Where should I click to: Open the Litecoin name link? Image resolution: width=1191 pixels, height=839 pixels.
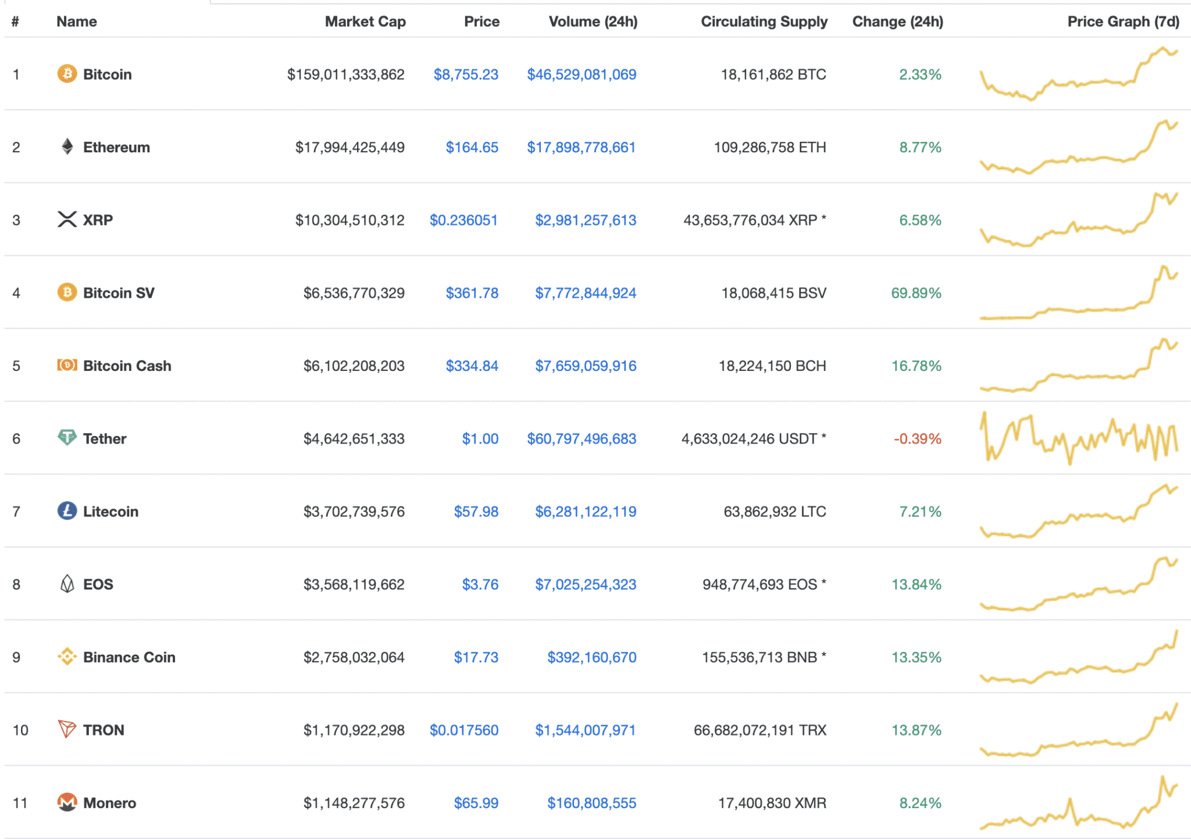[x=110, y=512]
